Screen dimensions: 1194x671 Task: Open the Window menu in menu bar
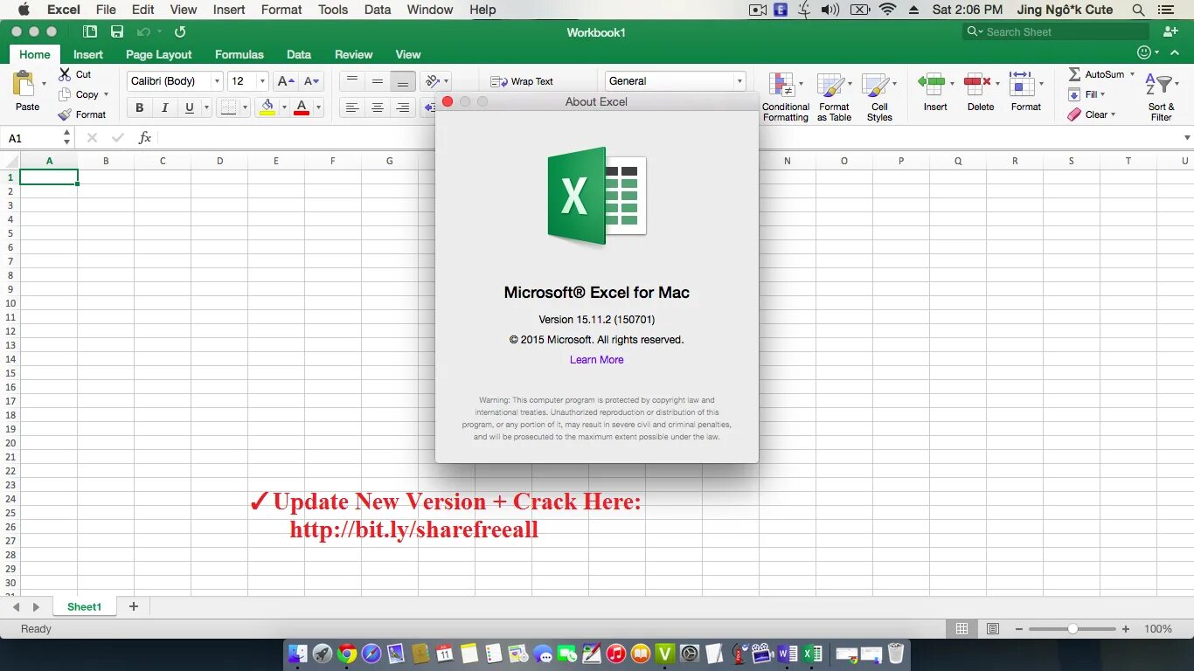coord(430,10)
